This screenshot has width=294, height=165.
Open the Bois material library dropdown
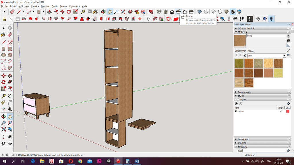click(284, 55)
